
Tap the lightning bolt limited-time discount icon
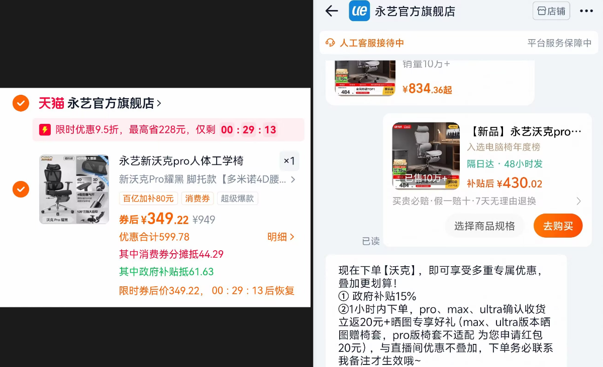pos(45,130)
